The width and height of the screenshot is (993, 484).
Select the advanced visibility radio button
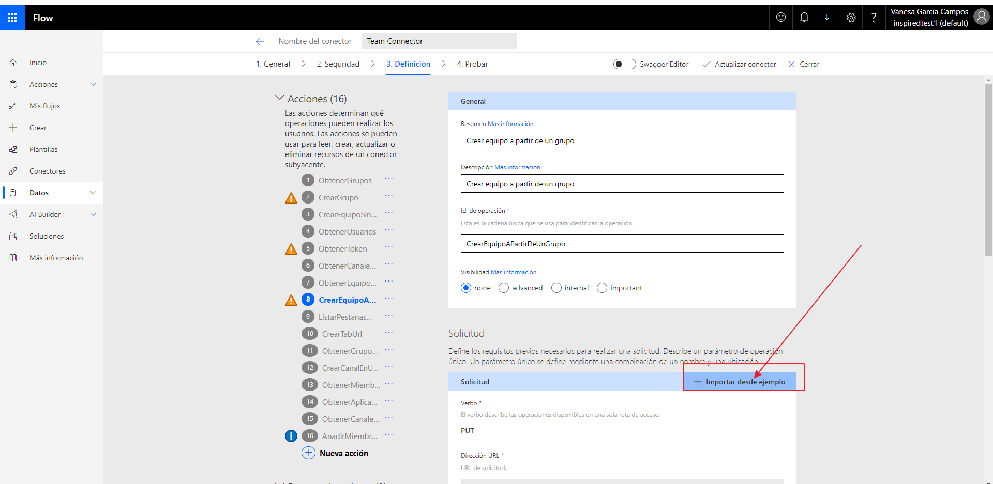[504, 288]
